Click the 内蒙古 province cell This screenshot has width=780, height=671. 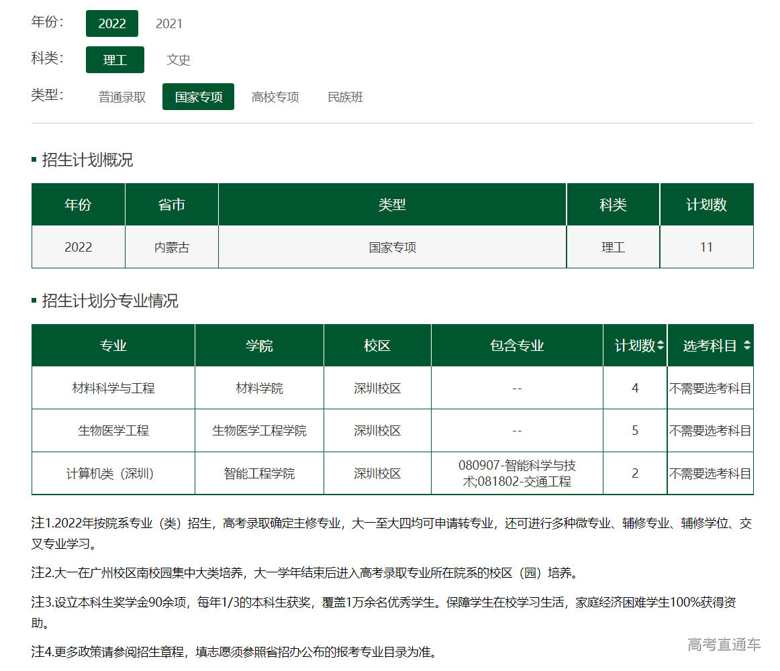[171, 247]
